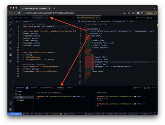The image size is (165, 125).
Task: Open more actions for left editor group
Action: [x=73, y=18]
